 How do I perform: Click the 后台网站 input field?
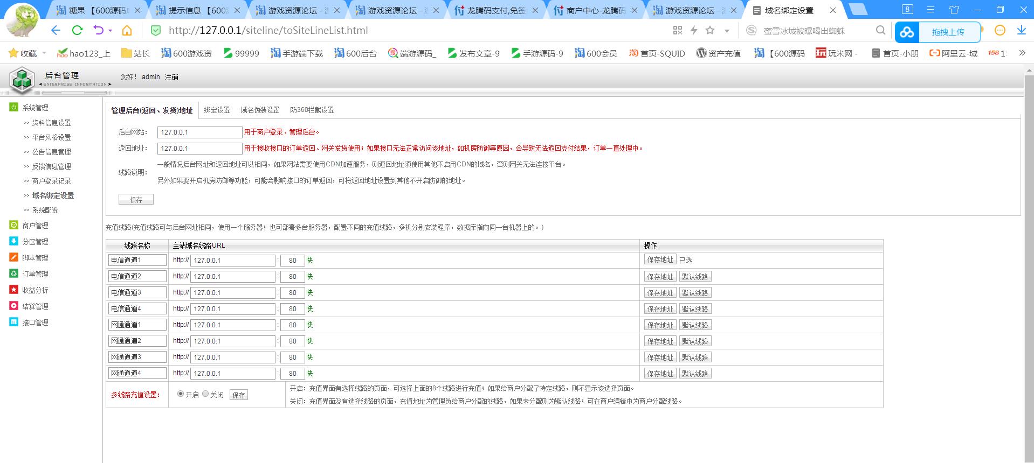pyautogui.click(x=199, y=132)
